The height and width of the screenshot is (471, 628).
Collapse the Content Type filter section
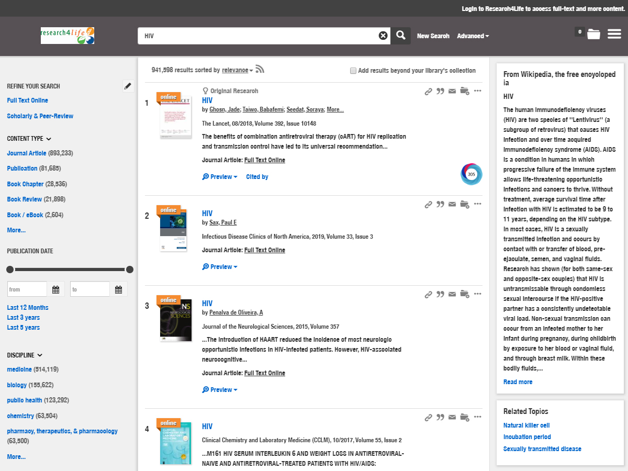click(49, 139)
